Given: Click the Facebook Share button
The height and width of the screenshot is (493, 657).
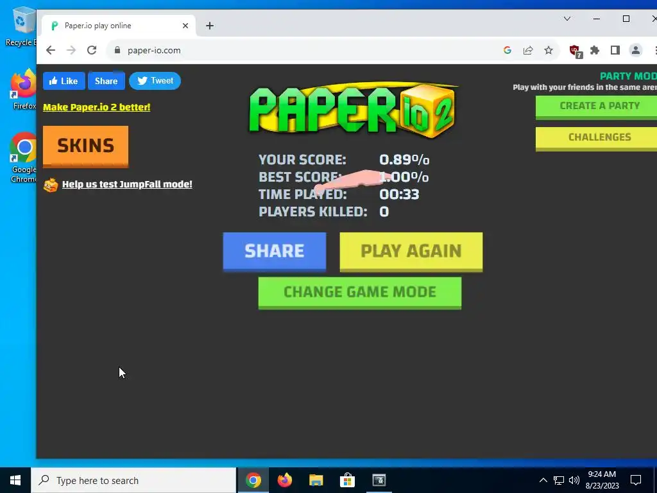Looking at the screenshot, I should tap(107, 81).
